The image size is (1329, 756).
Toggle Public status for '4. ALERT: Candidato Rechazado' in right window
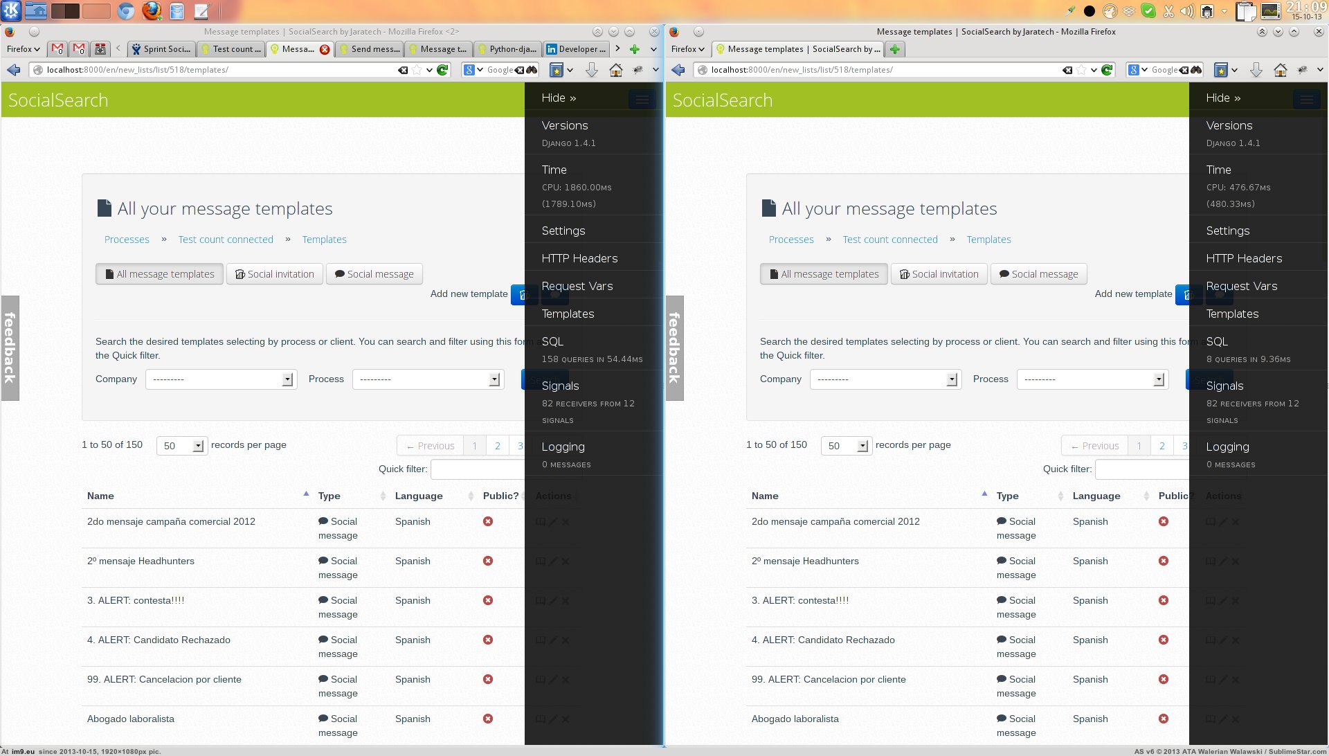click(x=1164, y=640)
